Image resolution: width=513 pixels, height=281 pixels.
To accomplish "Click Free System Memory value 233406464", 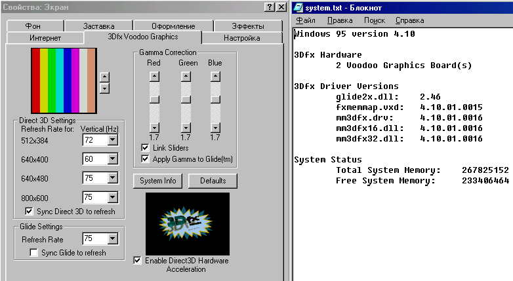I will (485, 180).
